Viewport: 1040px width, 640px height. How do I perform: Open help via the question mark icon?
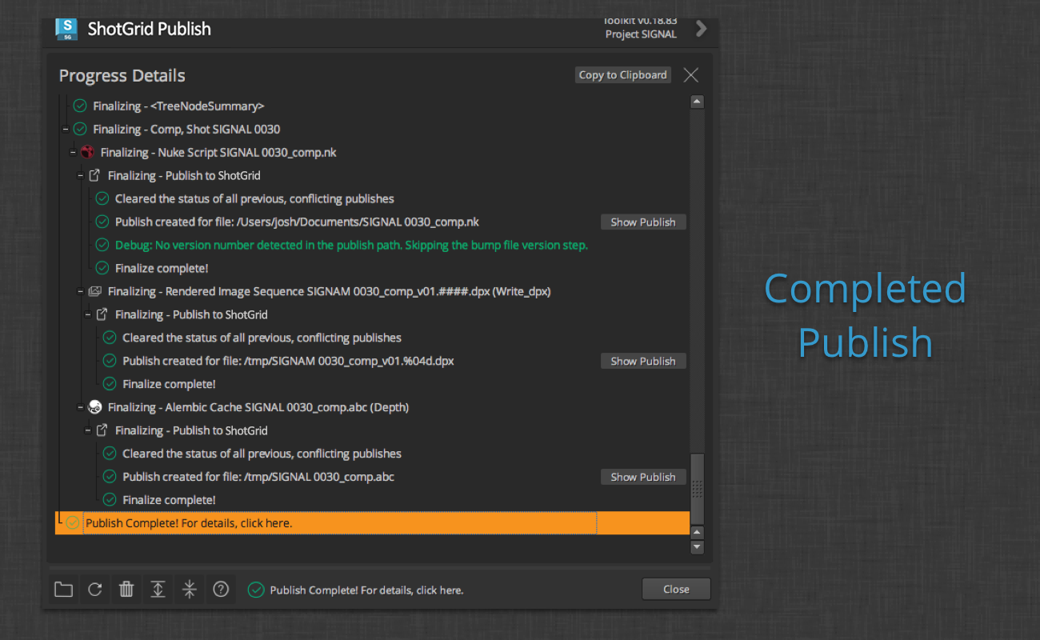221,590
